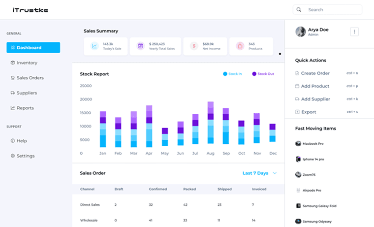Click the Search input field

327,9
